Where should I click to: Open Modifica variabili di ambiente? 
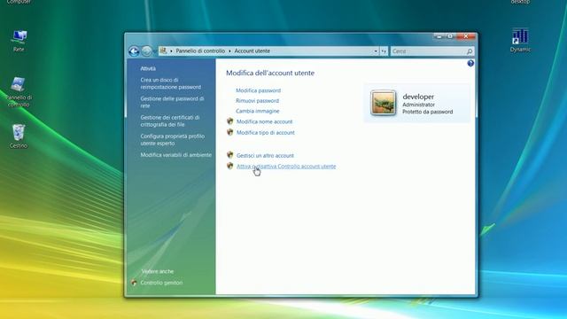click(176, 155)
